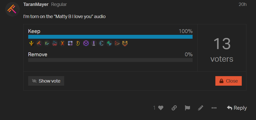The width and height of the screenshot is (256, 120).
Task: Select the orange X-shaped voter avatar
Action: [62, 43]
